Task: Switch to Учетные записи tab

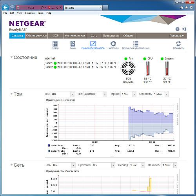Action: tap(75, 36)
